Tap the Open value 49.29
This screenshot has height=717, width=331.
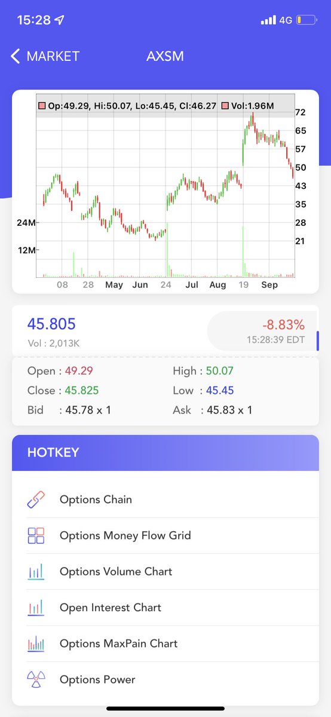pyautogui.click(x=78, y=371)
